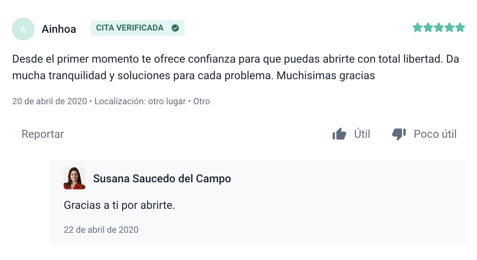This screenshot has width=477, height=260.
Task: Click the CITA VERIFICADA badge label
Action: tap(130, 28)
